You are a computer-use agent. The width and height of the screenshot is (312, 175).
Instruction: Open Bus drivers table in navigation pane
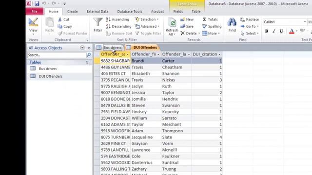48,69
